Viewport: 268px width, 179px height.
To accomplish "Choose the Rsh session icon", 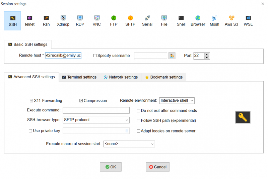I will pyautogui.click(x=46, y=21).
